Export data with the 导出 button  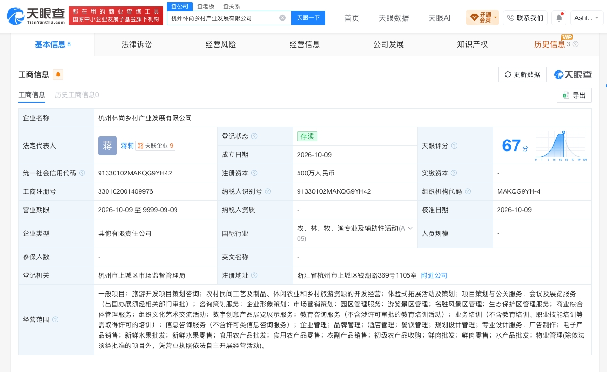coord(574,95)
